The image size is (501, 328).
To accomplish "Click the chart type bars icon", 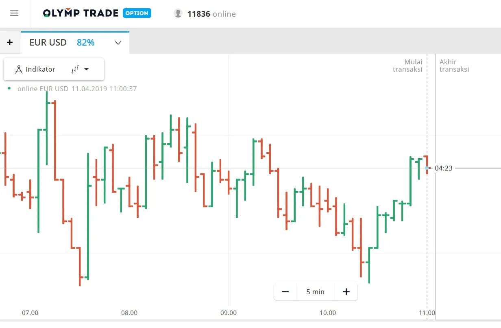I will 75,69.
